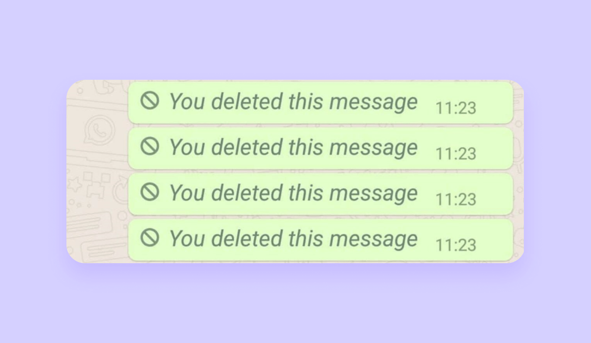Click "You deleted this message" text in third bubble

click(x=294, y=193)
